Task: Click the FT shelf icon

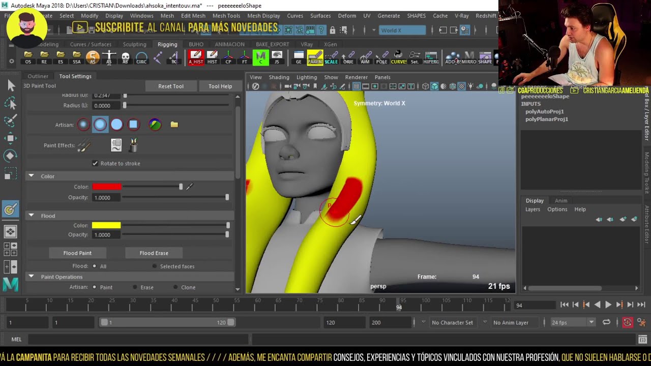Action: pos(245,57)
